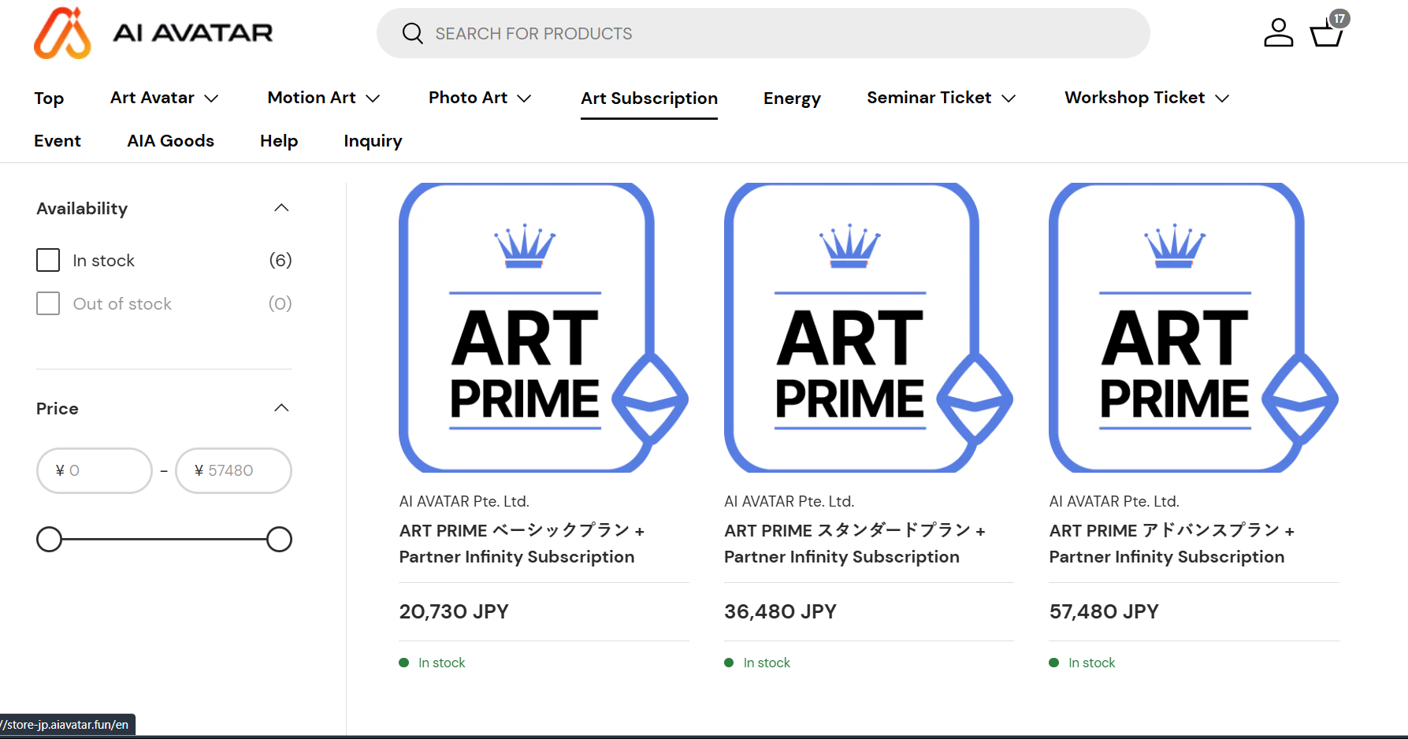Click the cart badge showing 17
The width and height of the screenshot is (1408, 739).
(x=1339, y=19)
